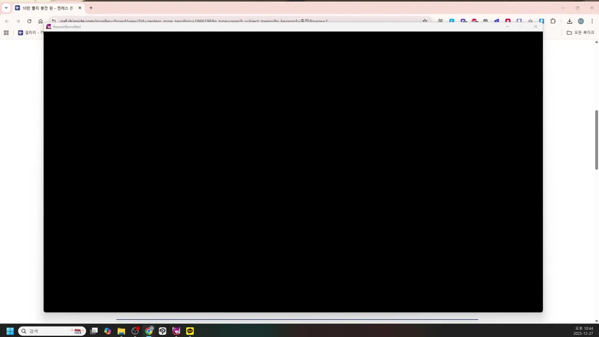Launch Copilot from the taskbar
599x337 pixels.
click(108, 331)
